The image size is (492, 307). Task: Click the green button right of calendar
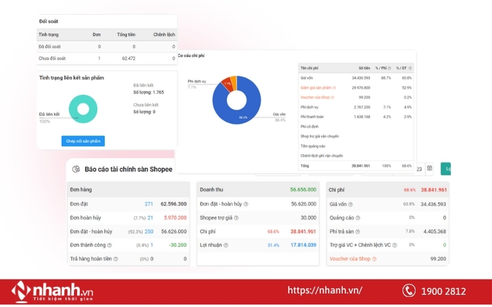[x=445, y=169]
